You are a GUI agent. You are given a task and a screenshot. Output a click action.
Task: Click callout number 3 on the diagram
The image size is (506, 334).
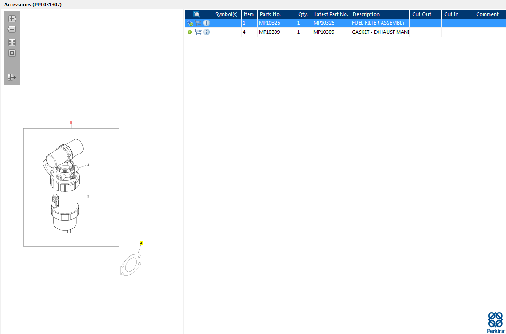(88, 196)
